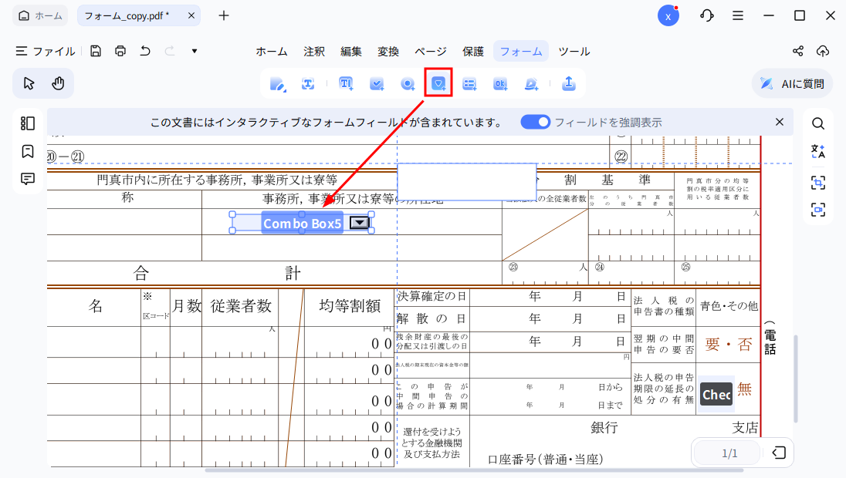Select the Check Box form tool
Image resolution: width=846 pixels, height=478 pixels.
(x=377, y=83)
